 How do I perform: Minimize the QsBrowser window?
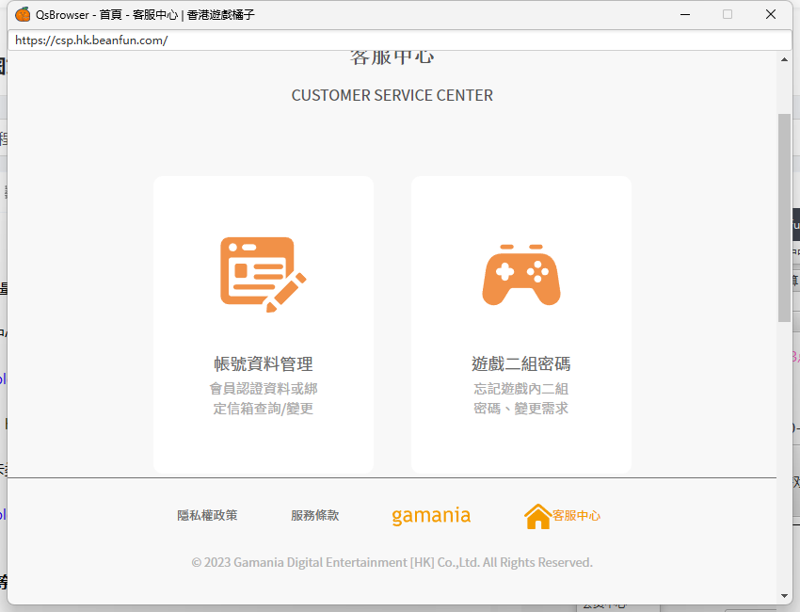[684, 14]
